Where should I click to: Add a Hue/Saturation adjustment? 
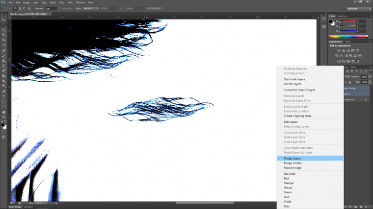click(x=336, y=56)
